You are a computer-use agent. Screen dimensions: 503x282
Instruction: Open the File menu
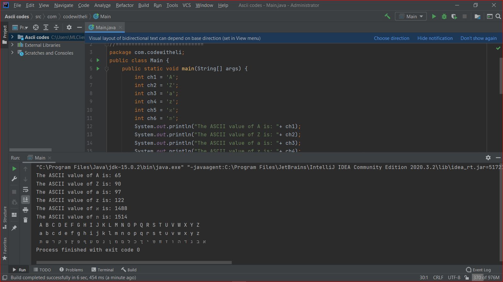(17, 5)
